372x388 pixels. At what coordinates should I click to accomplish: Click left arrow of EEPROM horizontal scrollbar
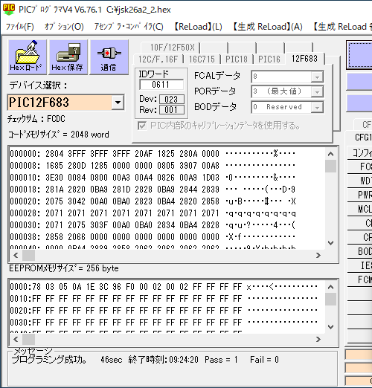point(16,339)
